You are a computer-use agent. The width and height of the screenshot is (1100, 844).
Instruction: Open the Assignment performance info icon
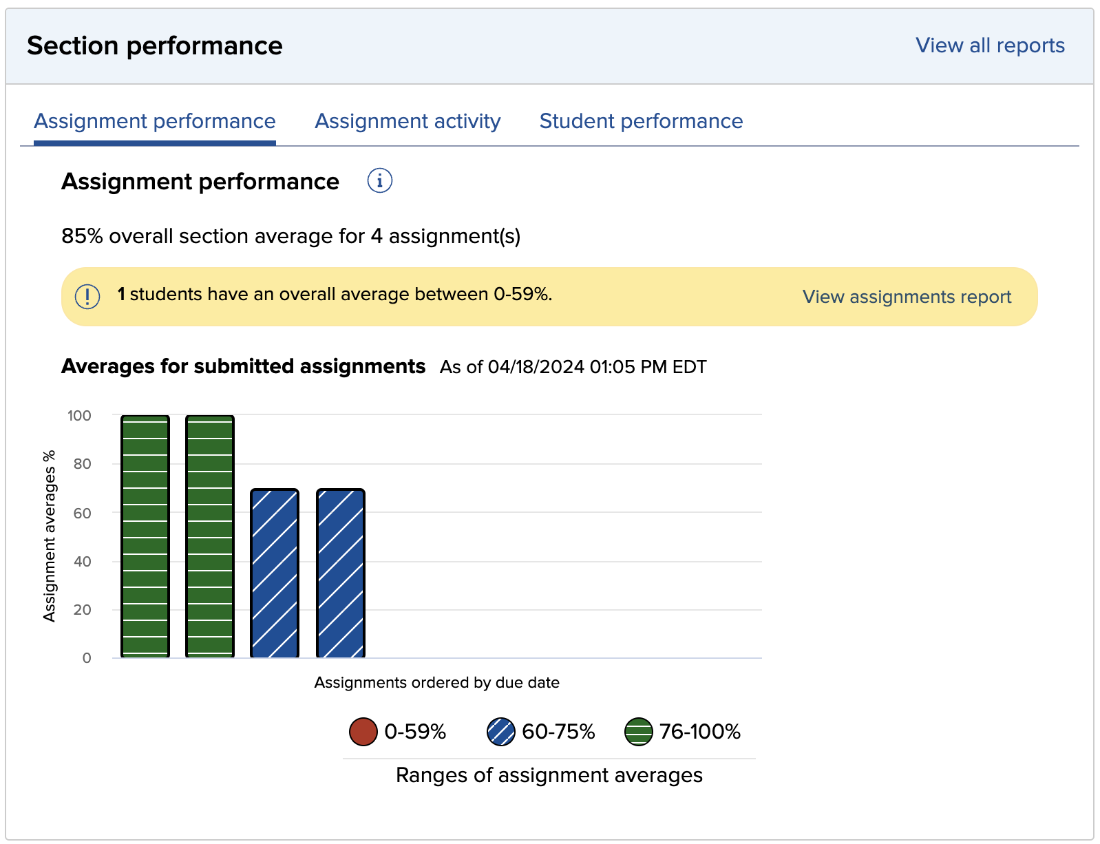(379, 181)
